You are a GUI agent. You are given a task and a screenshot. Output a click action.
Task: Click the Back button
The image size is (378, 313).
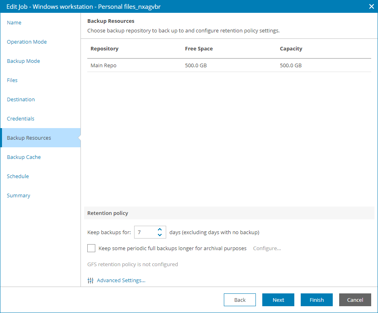point(239,299)
